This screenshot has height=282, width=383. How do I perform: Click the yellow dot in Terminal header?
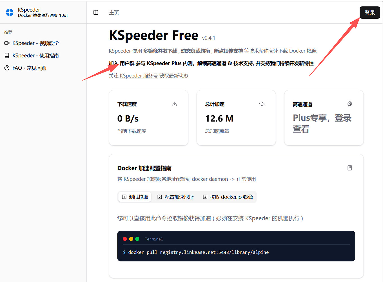pos(131,239)
